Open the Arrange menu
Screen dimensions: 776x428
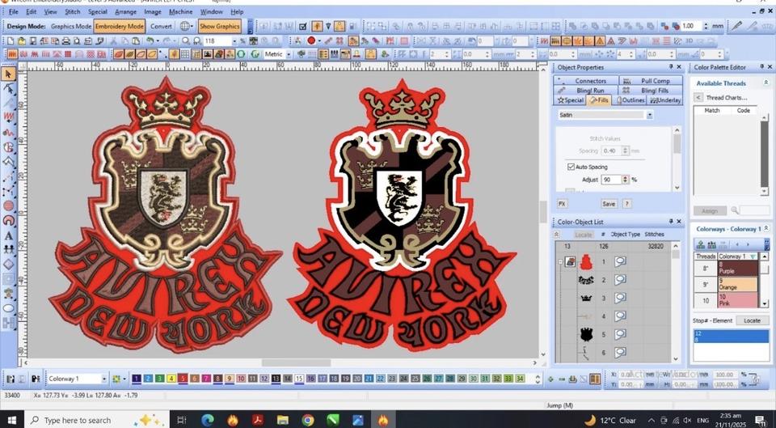tap(126, 11)
